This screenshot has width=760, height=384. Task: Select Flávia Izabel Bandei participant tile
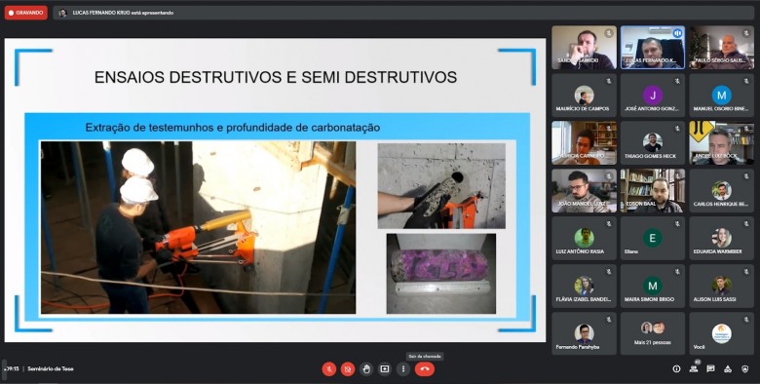(x=584, y=287)
